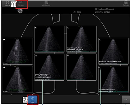
Task: Click the Exit button
Action: [126, 100]
